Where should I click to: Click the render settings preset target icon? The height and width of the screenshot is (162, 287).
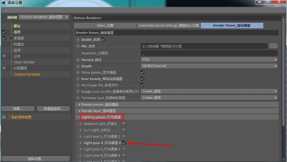tap(4, 117)
